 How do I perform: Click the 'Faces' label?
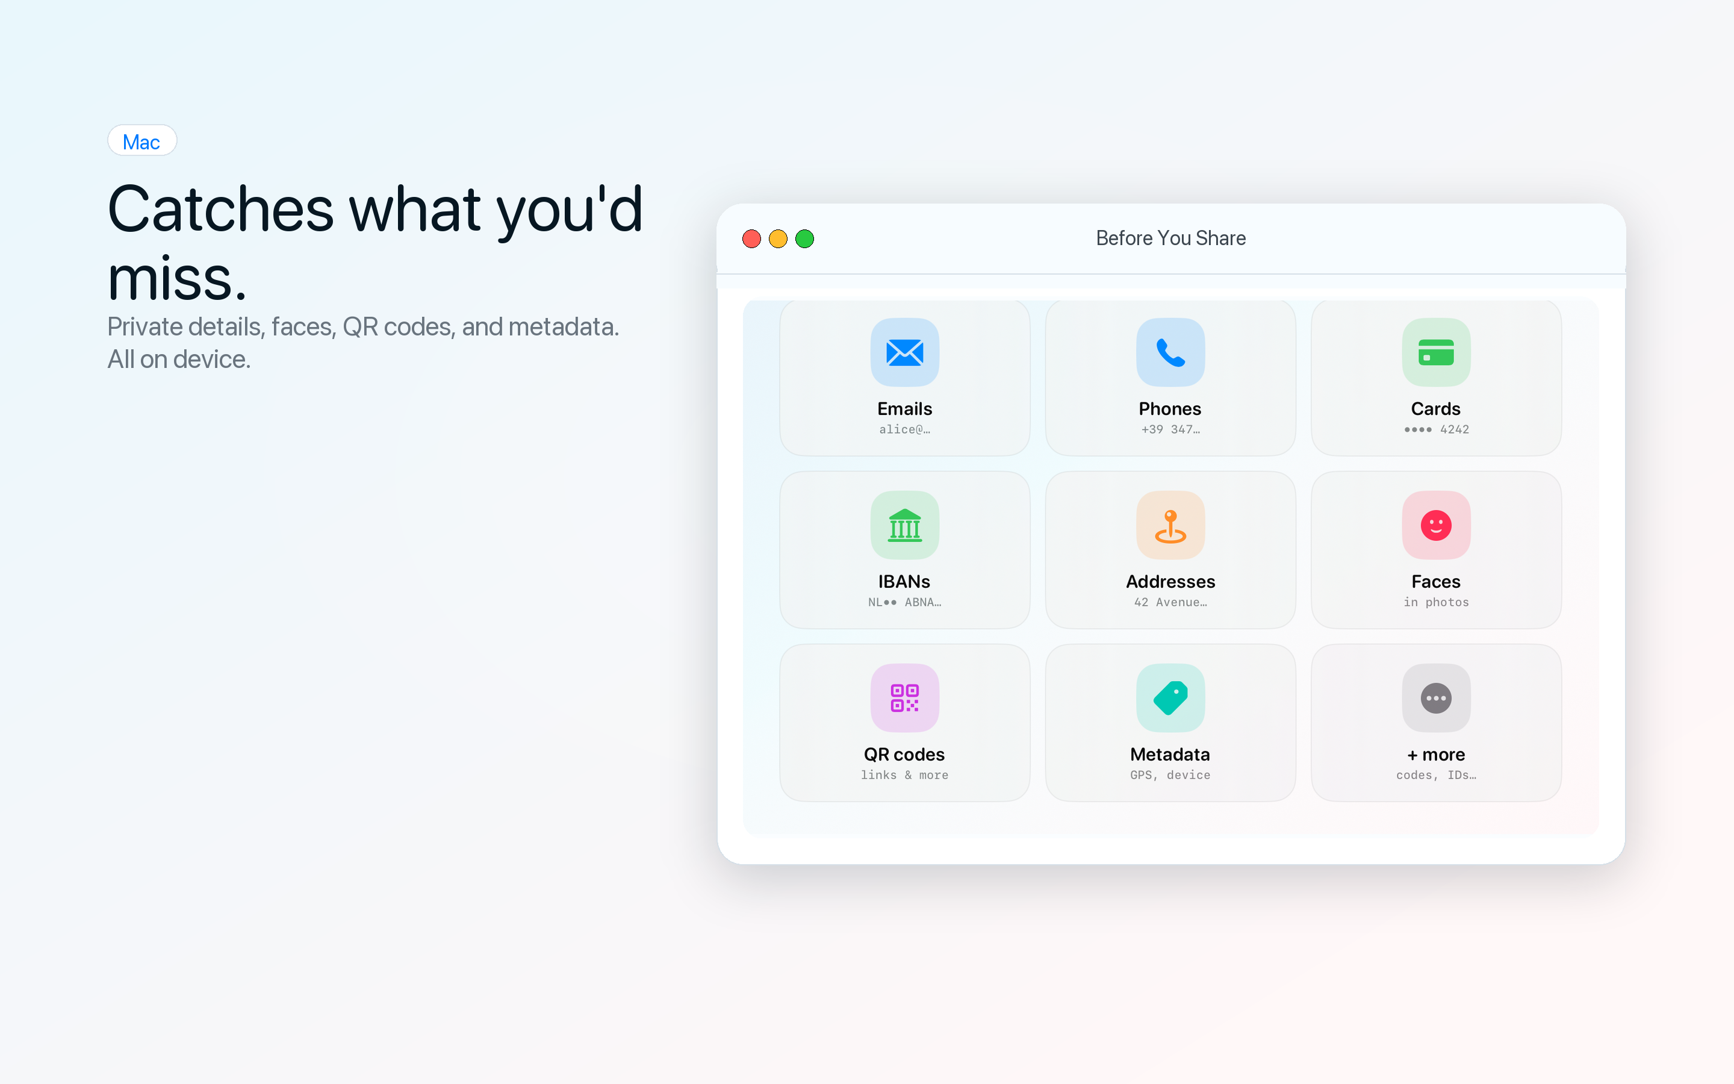point(1436,581)
